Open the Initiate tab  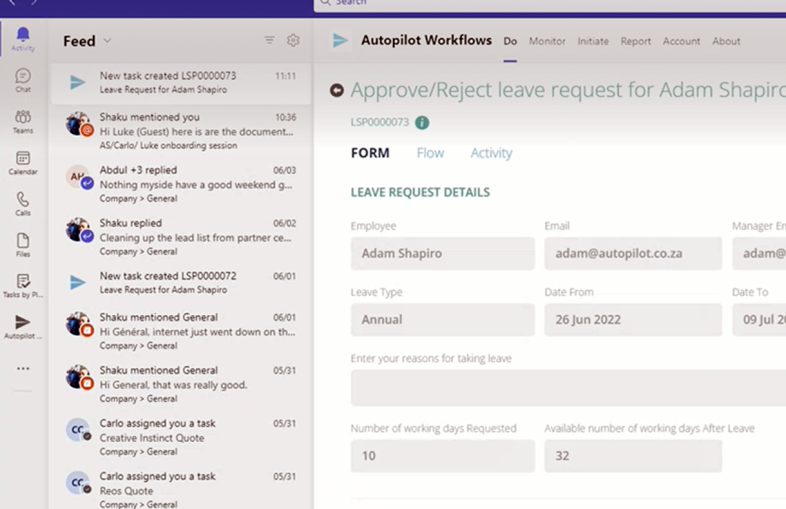593,41
